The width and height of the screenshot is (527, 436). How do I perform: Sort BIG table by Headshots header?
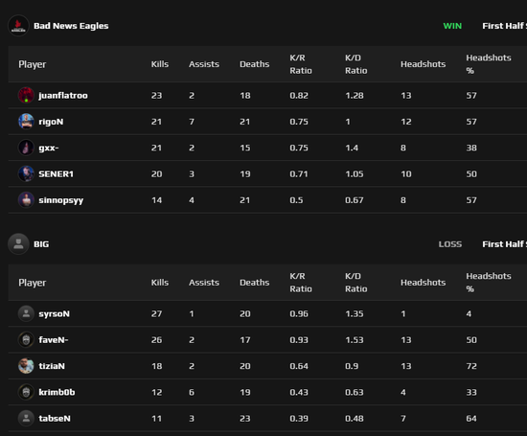(424, 283)
